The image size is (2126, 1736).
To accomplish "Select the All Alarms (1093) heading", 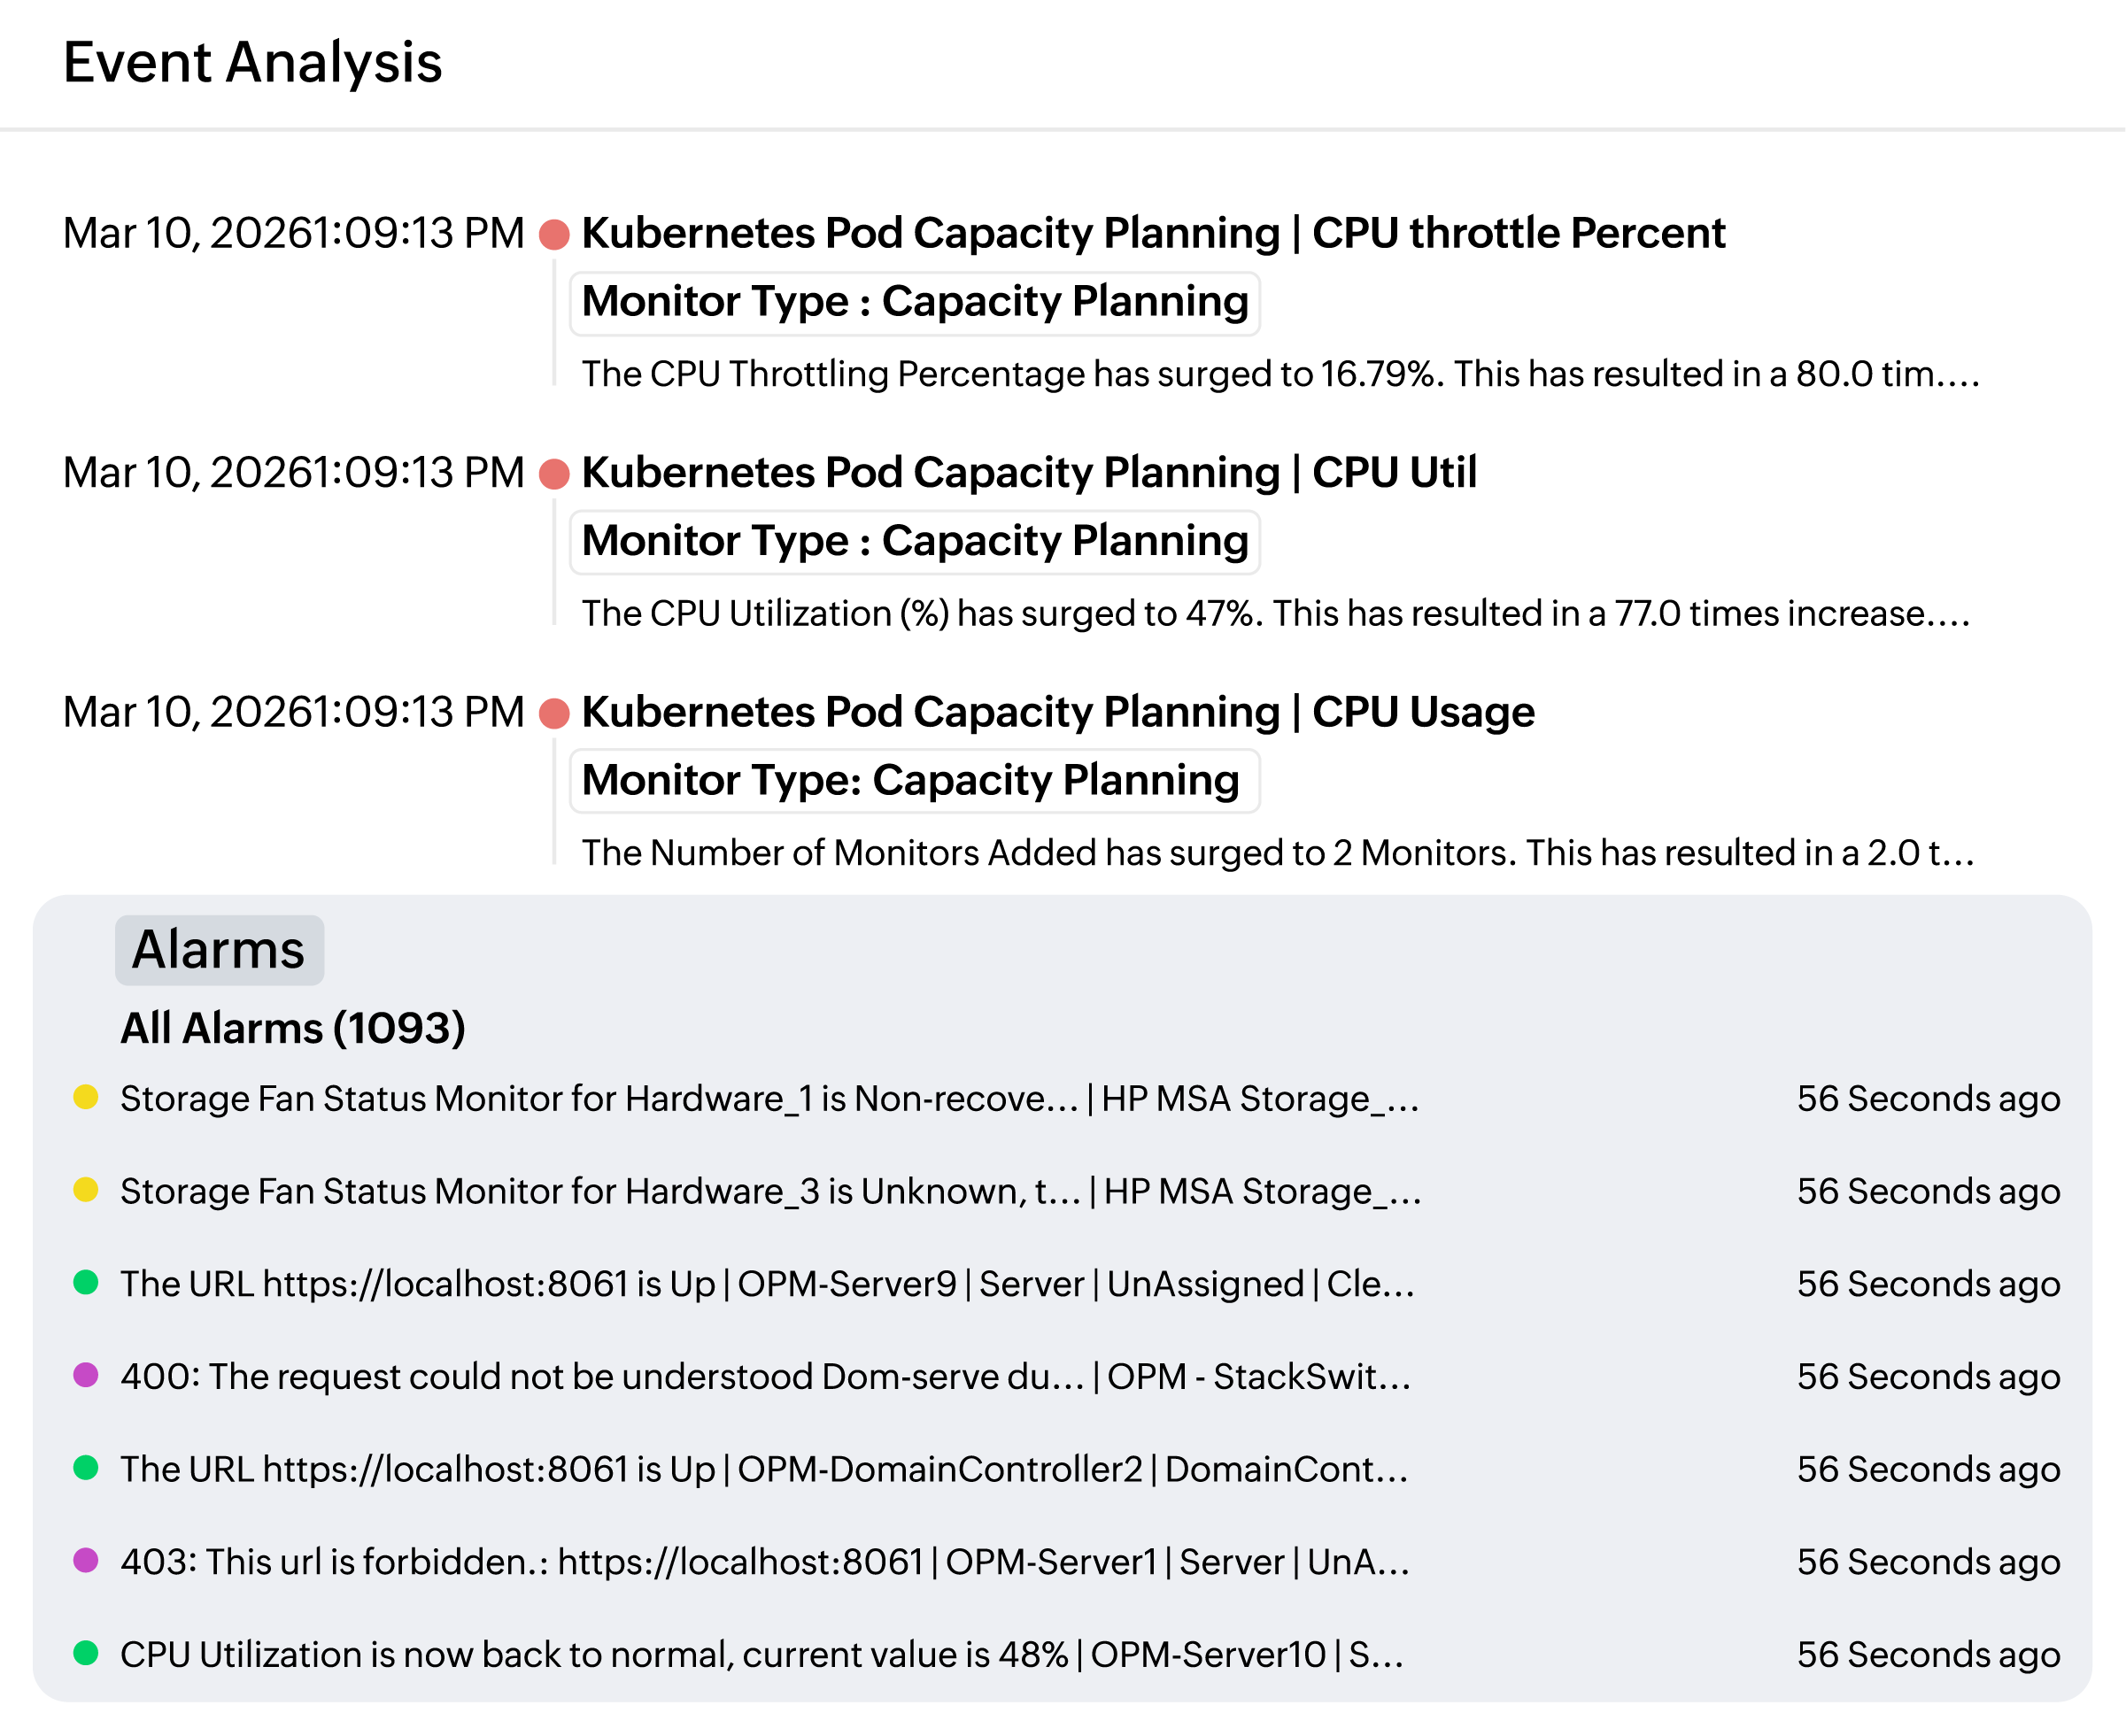I will 293,1028.
